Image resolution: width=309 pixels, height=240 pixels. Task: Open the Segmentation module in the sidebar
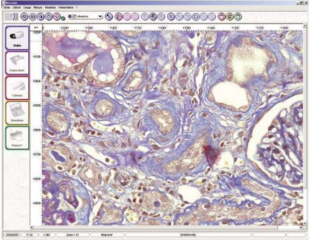click(x=17, y=62)
